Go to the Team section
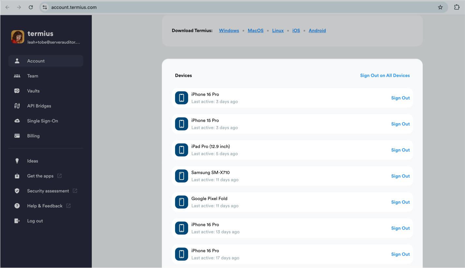The width and height of the screenshot is (465, 268). tap(46, 76)
